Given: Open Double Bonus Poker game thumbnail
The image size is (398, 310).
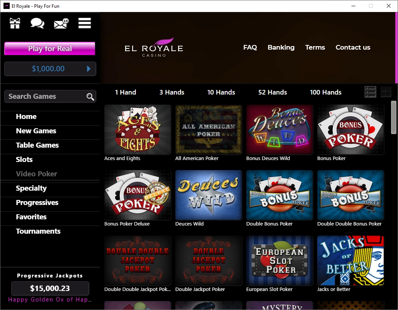Looking at the screenshot, I should pos(279,195).
